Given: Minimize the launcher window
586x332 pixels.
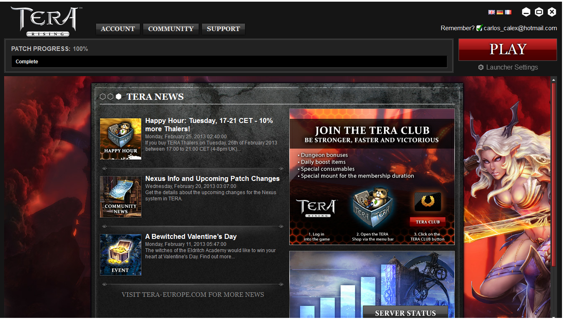Looking at the screenshot, I should 526,12.
